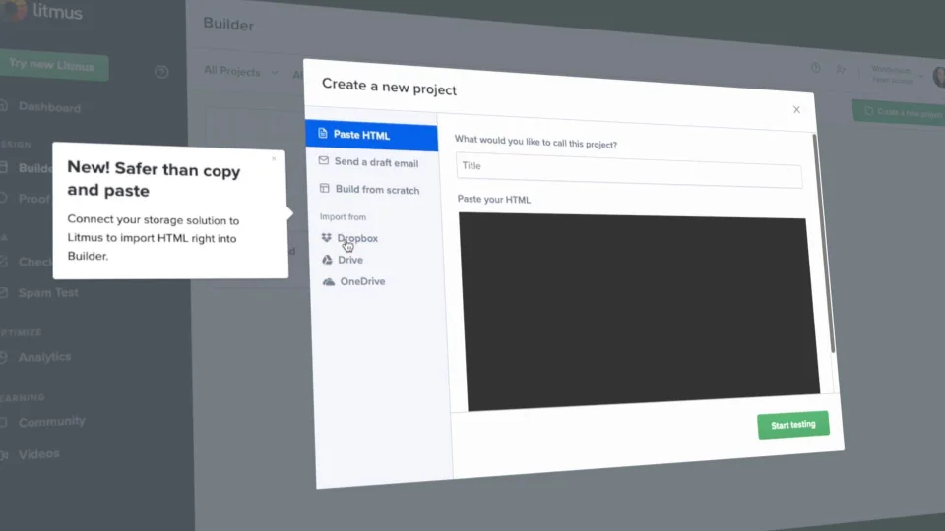Screen dimensions: 945x531
Task: Click Try new Litmus button
Action: 53,65
